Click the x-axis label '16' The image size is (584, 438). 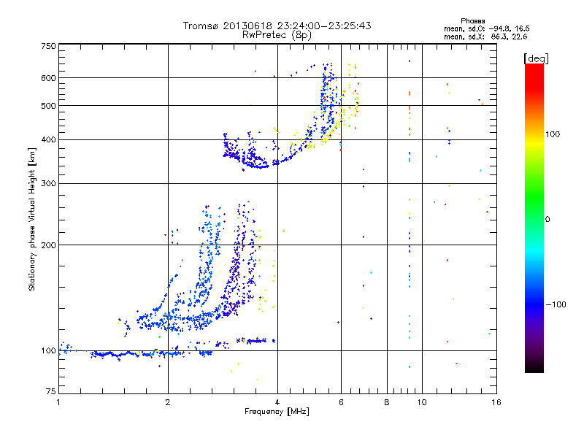[496, 402]
